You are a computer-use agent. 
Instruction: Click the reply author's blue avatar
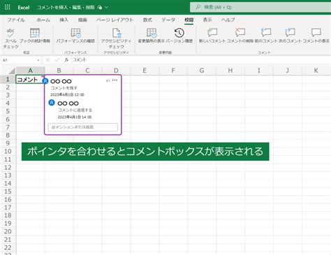coord(52,102)
